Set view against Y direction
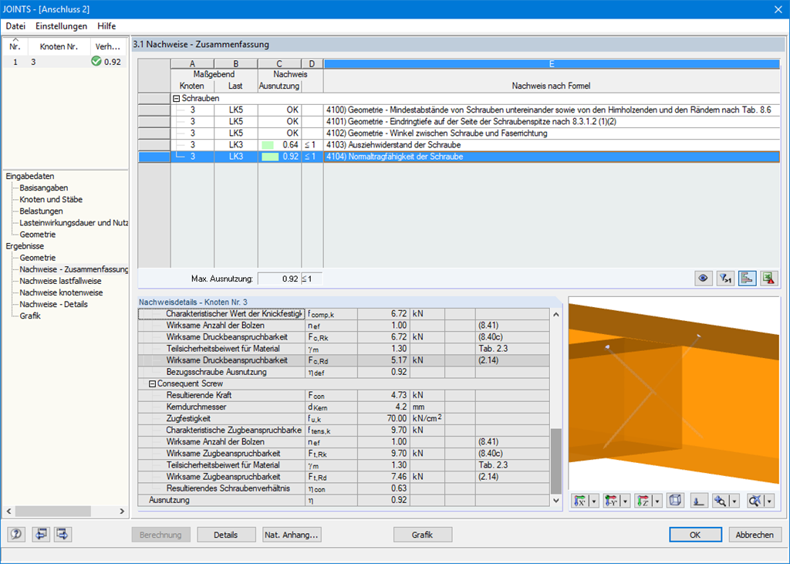 coord(611,501)
